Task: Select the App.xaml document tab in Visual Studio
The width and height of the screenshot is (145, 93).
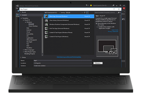Action: 18,14
